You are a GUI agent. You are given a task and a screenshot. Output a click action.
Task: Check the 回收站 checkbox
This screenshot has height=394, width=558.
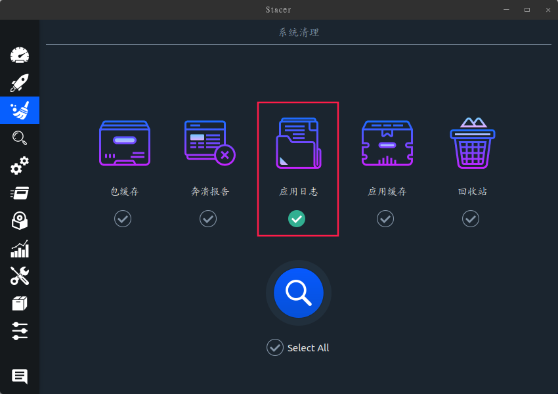(x=471, y=219)
